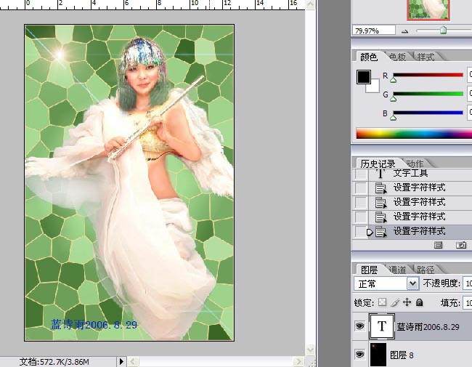The width and height of the screenshot is (472, 367).
Task: Select the first 设置字符样式 history state
Action: [x=420, y=187]
